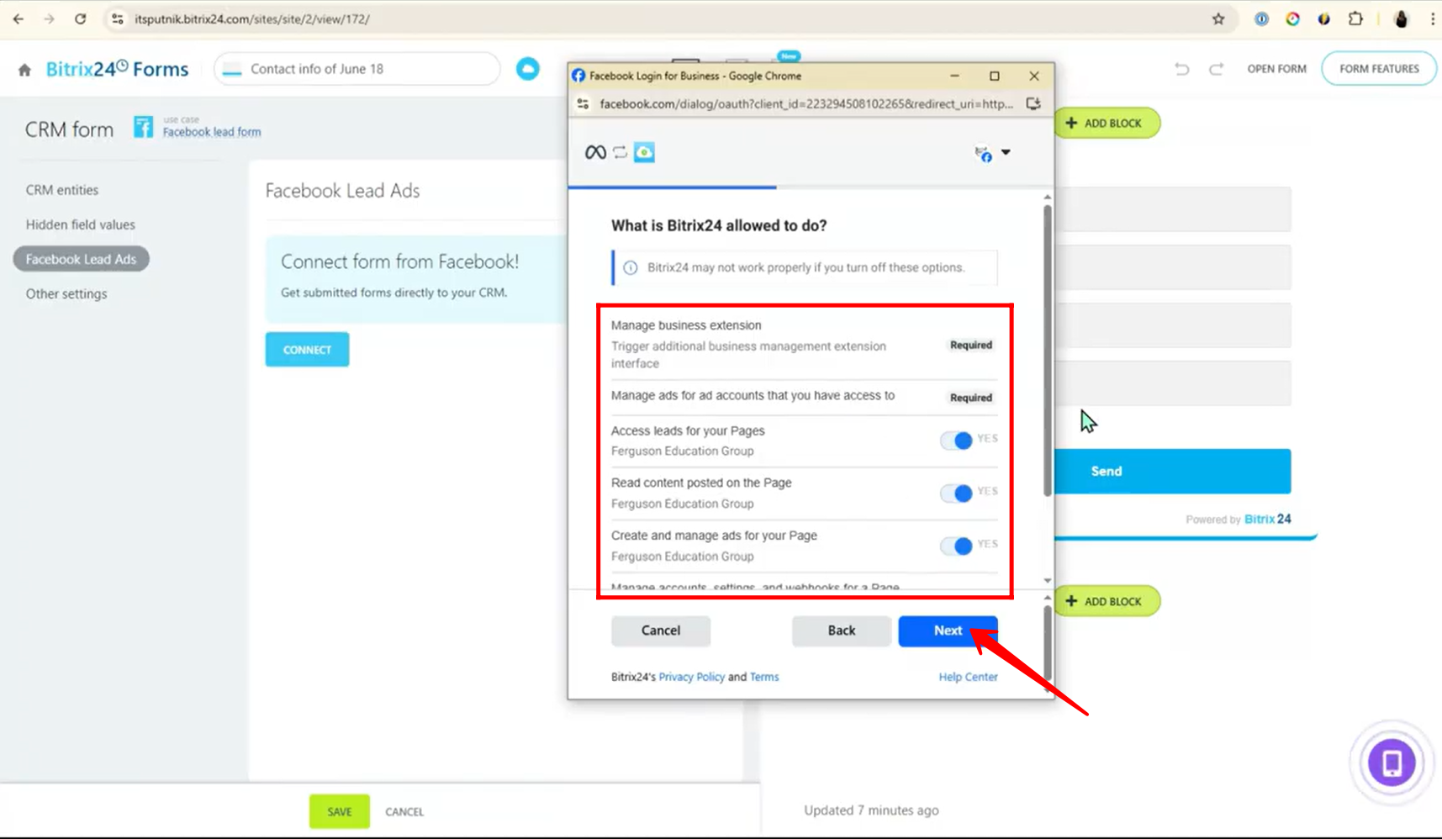Open popup site info icon
Image resolution: width=1442 pixels, height=839 pixels.
click(x=583, y=104)
